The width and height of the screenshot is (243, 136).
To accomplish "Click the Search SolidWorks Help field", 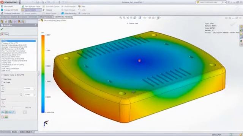I will [x=210, y=2].
